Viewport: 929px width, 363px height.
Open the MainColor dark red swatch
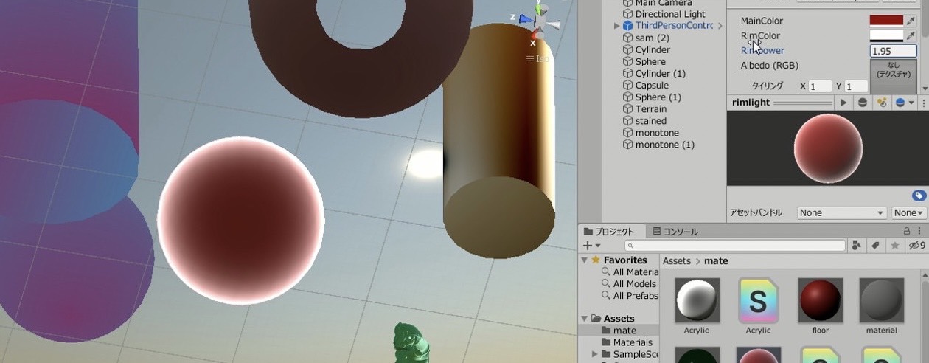click(886, 21)
